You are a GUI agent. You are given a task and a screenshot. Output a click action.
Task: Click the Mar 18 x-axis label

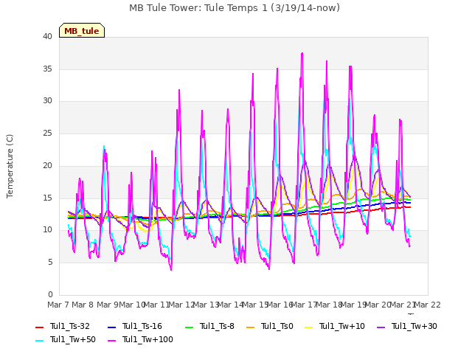point(329,305)
